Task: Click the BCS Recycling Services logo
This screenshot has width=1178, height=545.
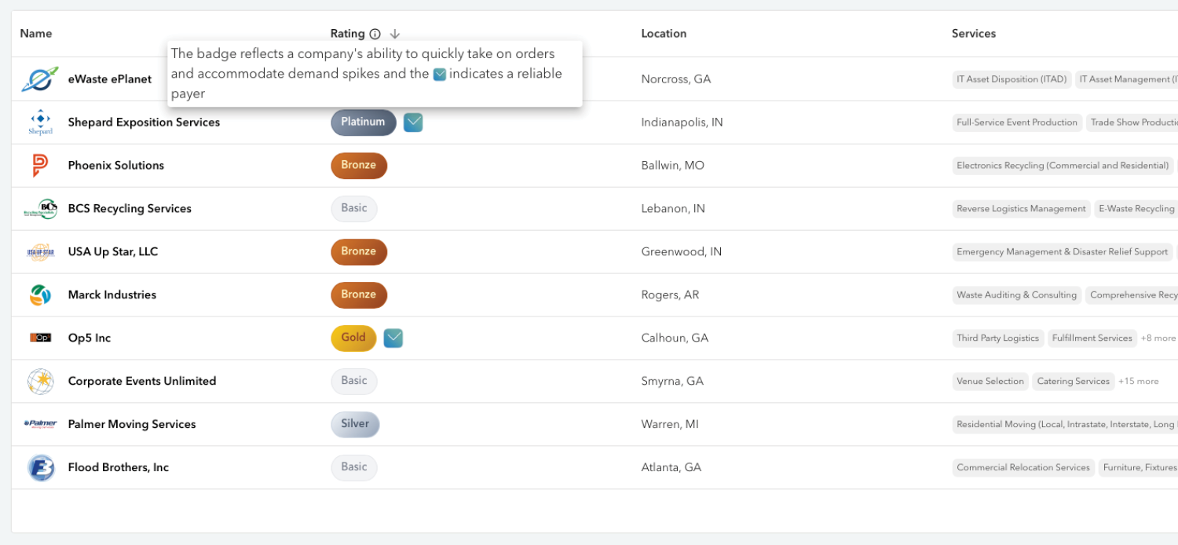Action: [x=40, y=209]
